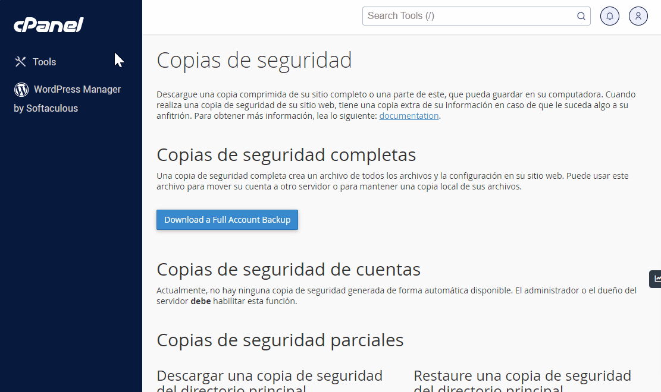Viewport: 661px width, 392px height.
Task: Open the statistics chart side tab
Action: coord(656,279)
